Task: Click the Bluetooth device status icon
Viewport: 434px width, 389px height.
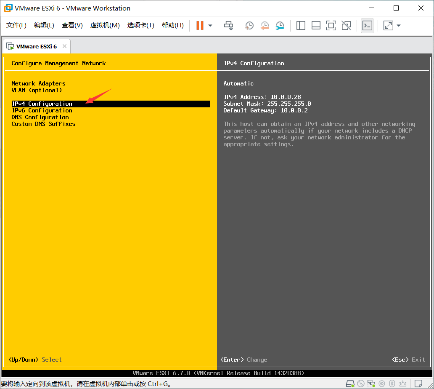Action: click(x=392, y=384)
